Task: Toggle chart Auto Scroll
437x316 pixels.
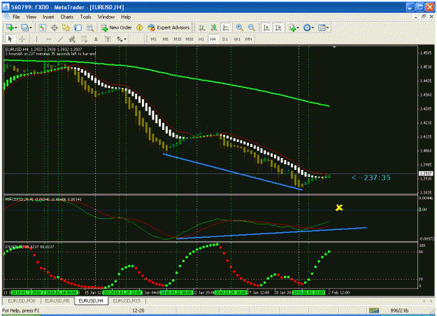Action: pyautogui.click(x=266, y=27)
